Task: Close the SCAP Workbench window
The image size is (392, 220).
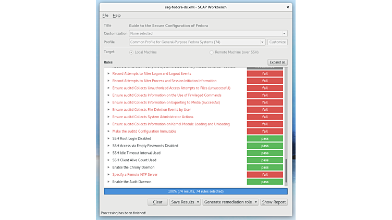Action: tap(288, 7)
